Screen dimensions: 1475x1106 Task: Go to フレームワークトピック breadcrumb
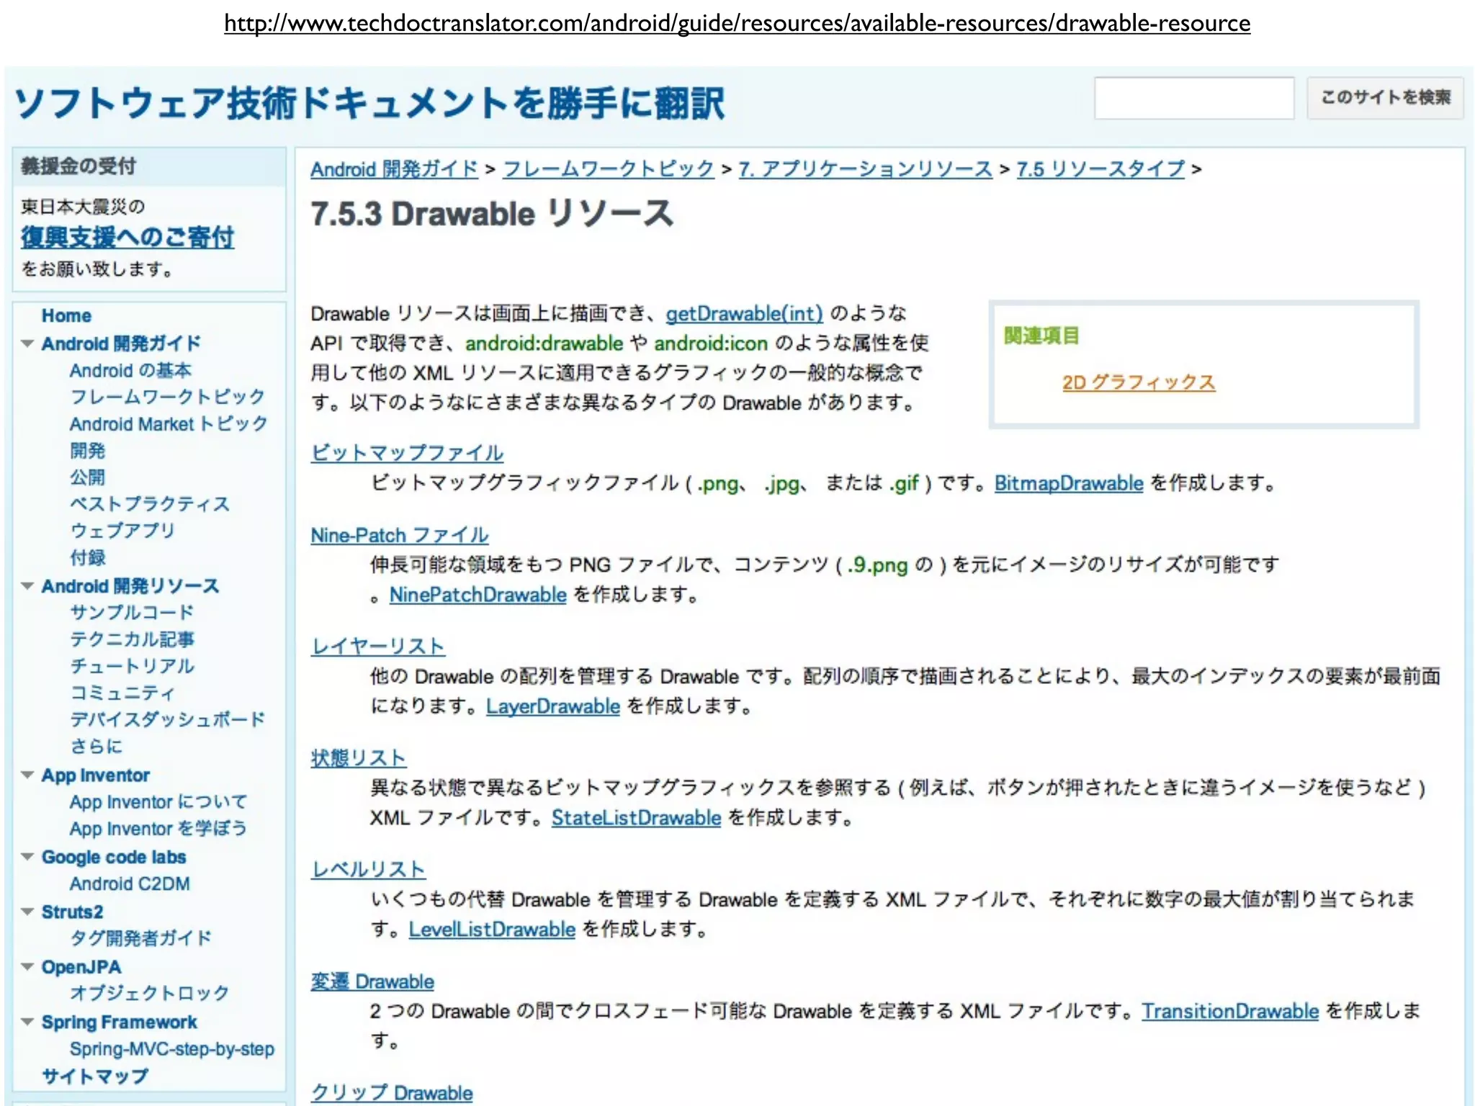(x=609, y=169)
